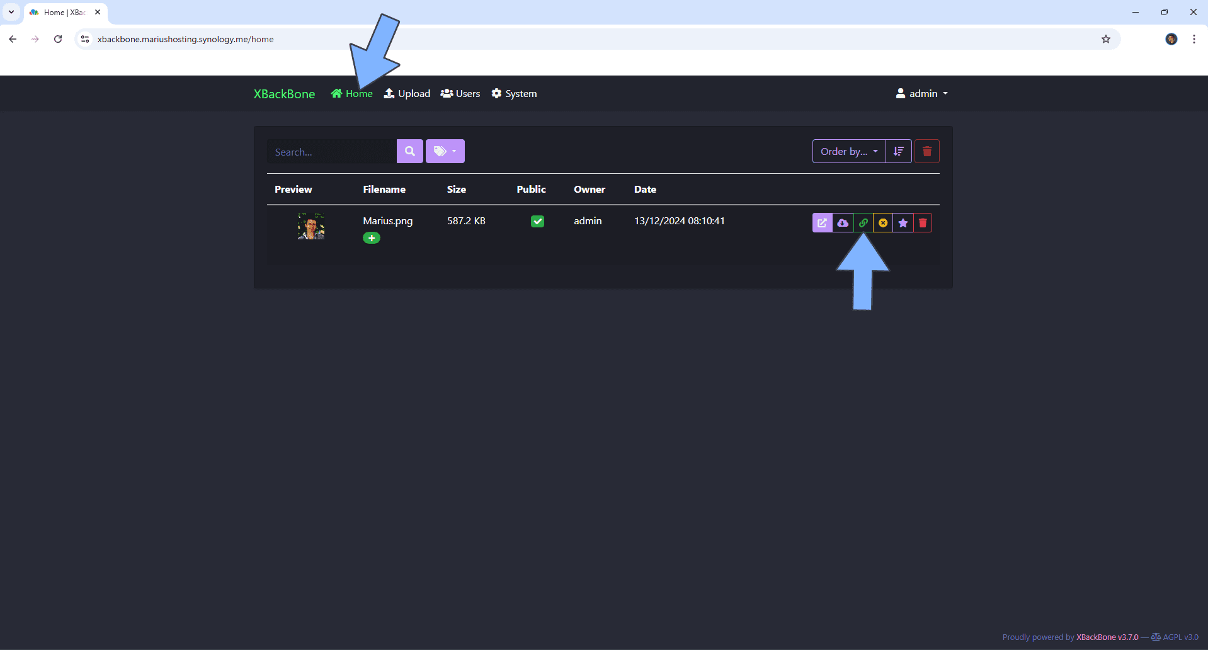
Task: View site information icon in address bar
Action: [x=85, y=39]
